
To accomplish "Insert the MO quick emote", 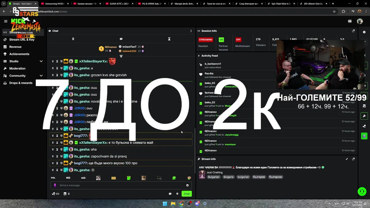I will pos(83,178).
